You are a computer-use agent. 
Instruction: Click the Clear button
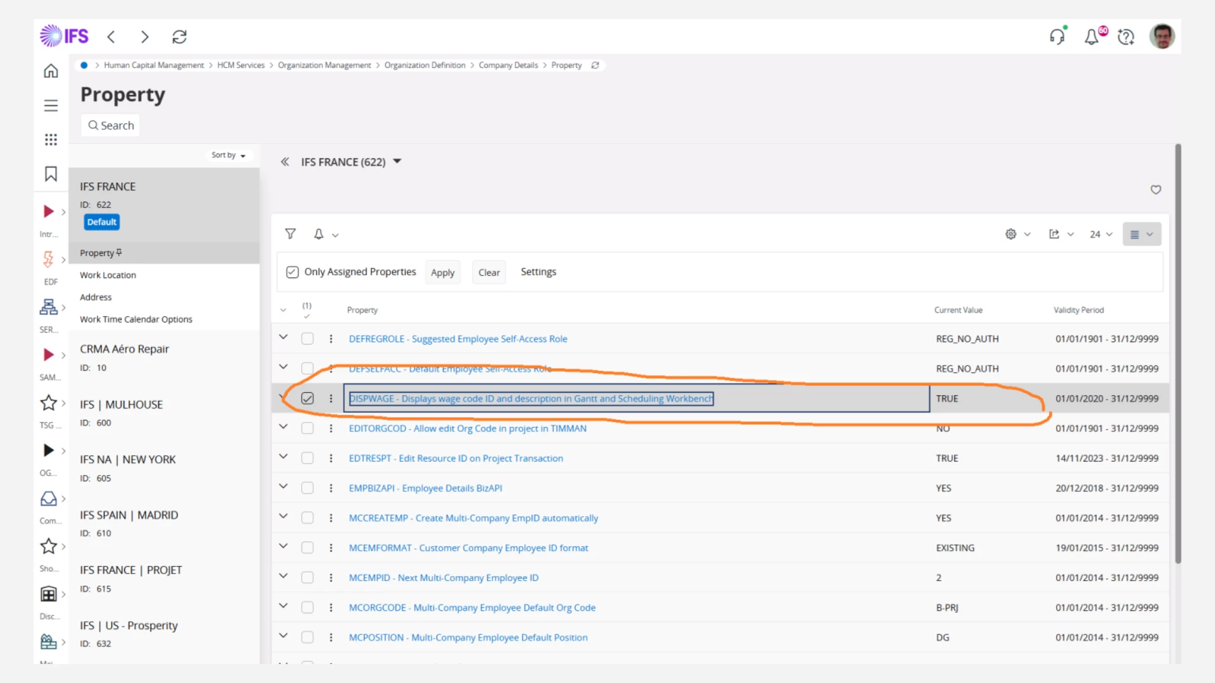tap(489, 273)
